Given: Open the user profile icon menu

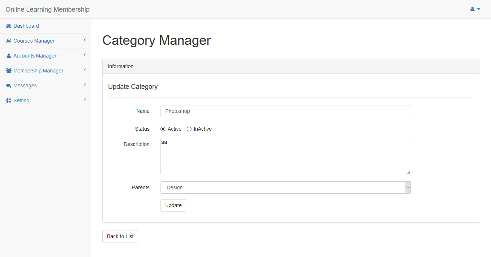Looking at the screenshot, I should pyautogui.click(x=475, y=9).
